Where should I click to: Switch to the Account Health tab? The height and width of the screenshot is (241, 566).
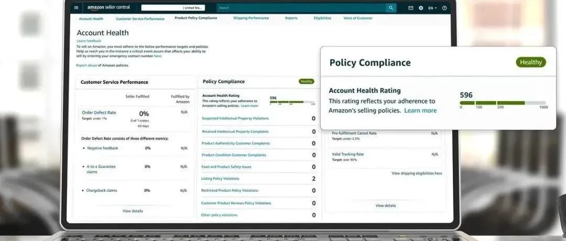pyautogui.click(x=91, y=19)
